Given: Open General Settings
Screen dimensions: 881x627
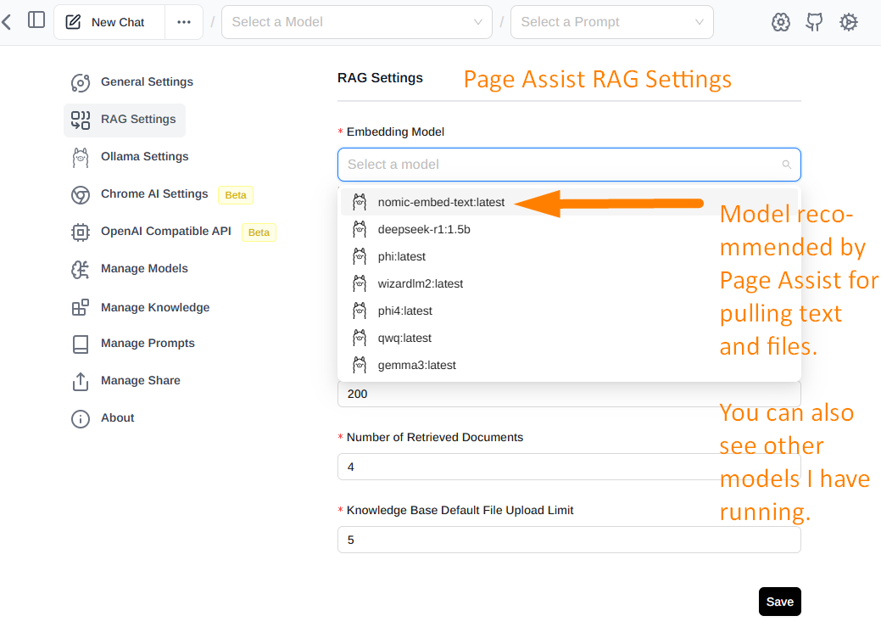Looking at the screenshot, I should [146, 82].
